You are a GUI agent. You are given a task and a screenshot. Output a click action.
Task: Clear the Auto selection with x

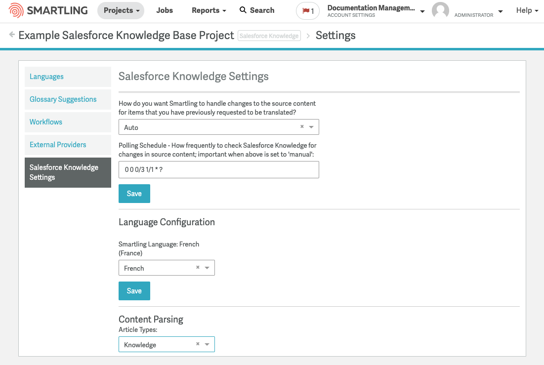pyautogui.click(x=302, y=126)
